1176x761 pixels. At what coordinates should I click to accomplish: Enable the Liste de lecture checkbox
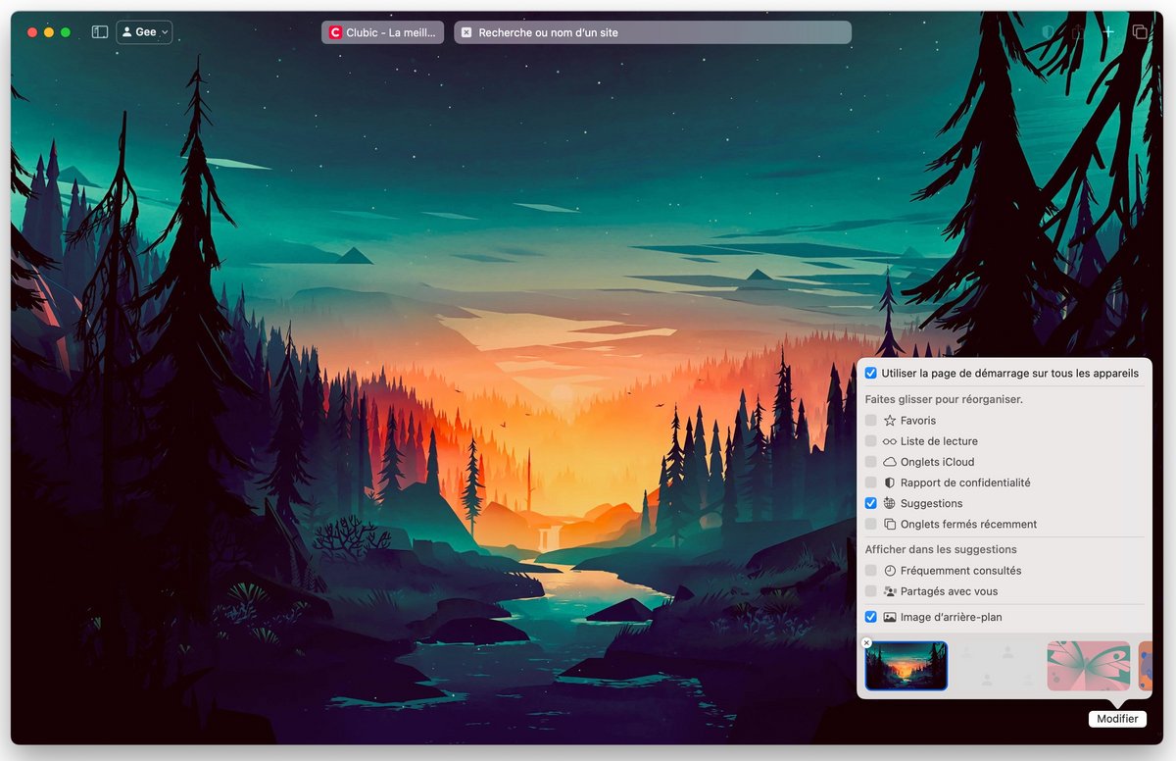tap(871, 441)
